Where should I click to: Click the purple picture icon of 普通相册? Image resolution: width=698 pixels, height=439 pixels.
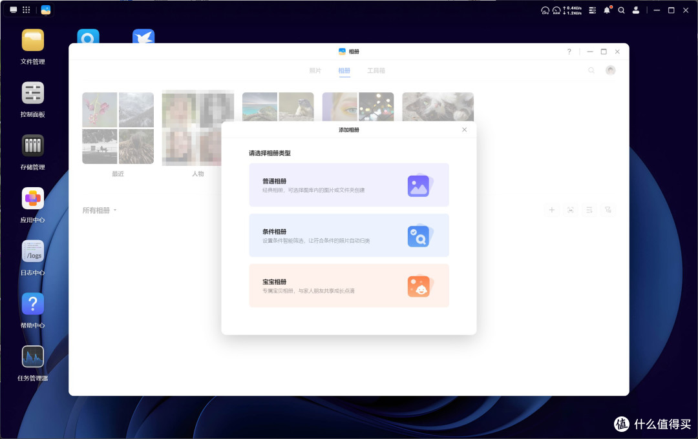coord(419,185)
